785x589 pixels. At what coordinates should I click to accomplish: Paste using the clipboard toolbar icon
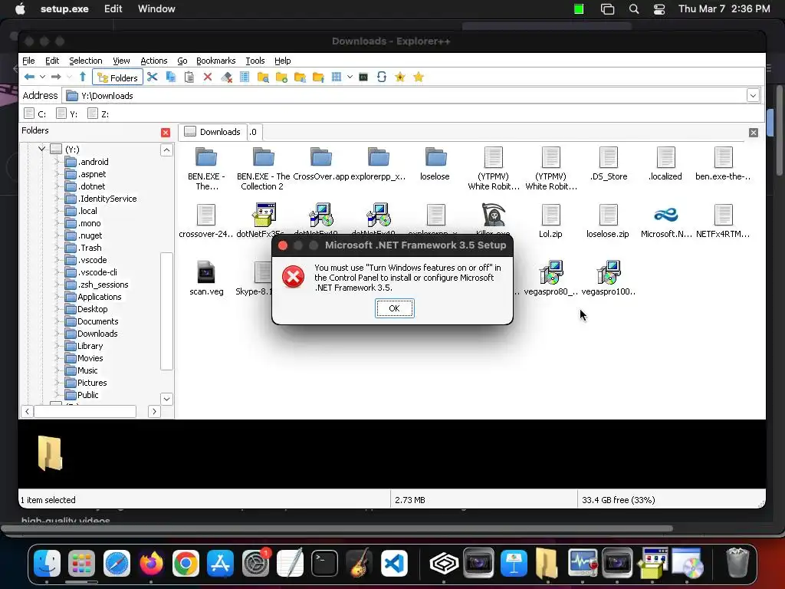(189, 77)
